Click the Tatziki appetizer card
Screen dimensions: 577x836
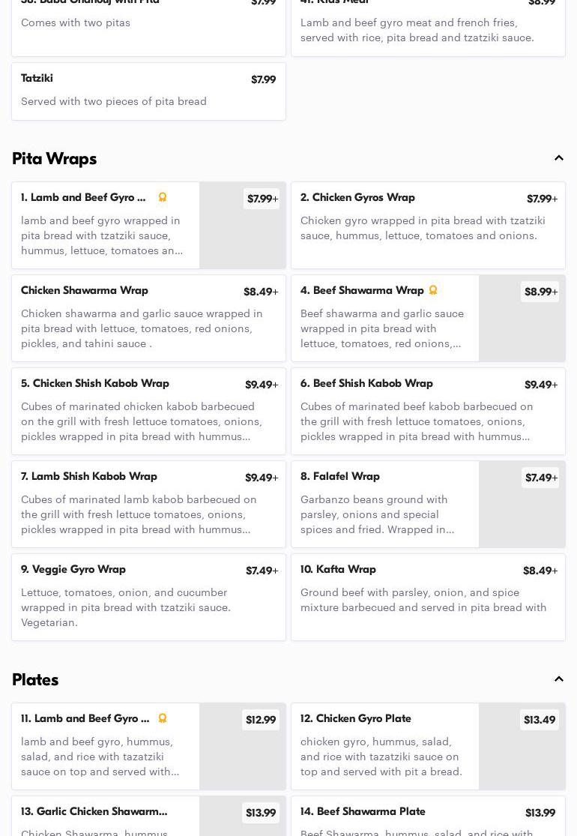[x=148, y=91]
